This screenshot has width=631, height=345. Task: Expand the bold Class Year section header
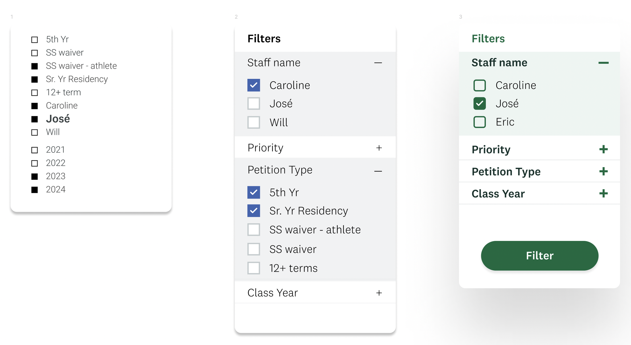tap(498, 194)
